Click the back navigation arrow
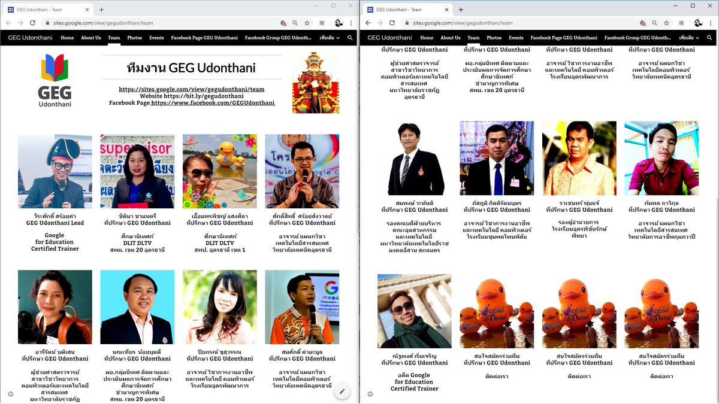This screenshot has height=404, width=719. [8, 22]
